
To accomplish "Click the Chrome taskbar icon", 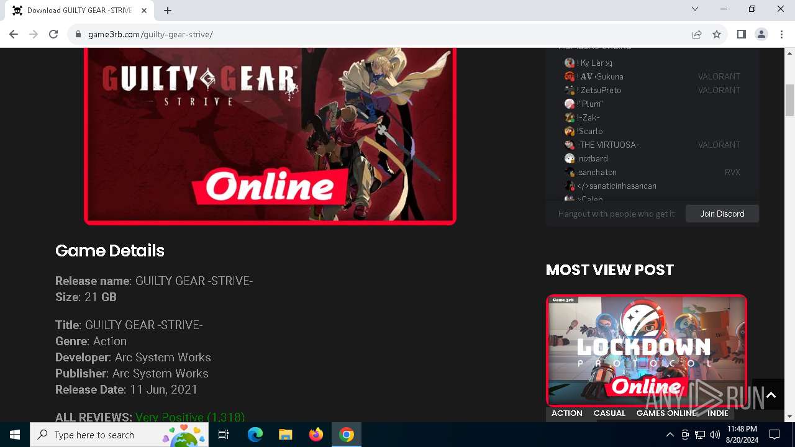I will coord(347,435).
